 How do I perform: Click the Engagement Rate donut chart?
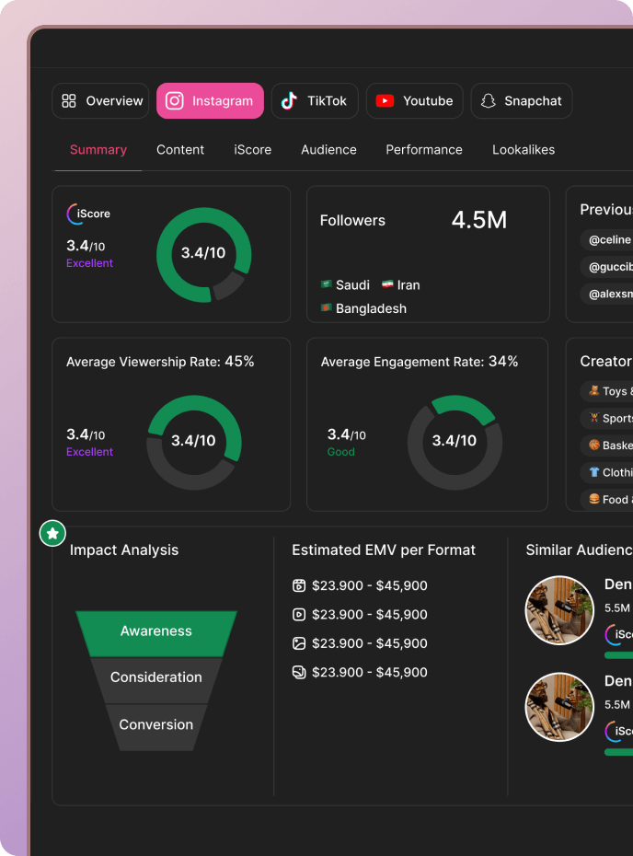pos(455,442)
